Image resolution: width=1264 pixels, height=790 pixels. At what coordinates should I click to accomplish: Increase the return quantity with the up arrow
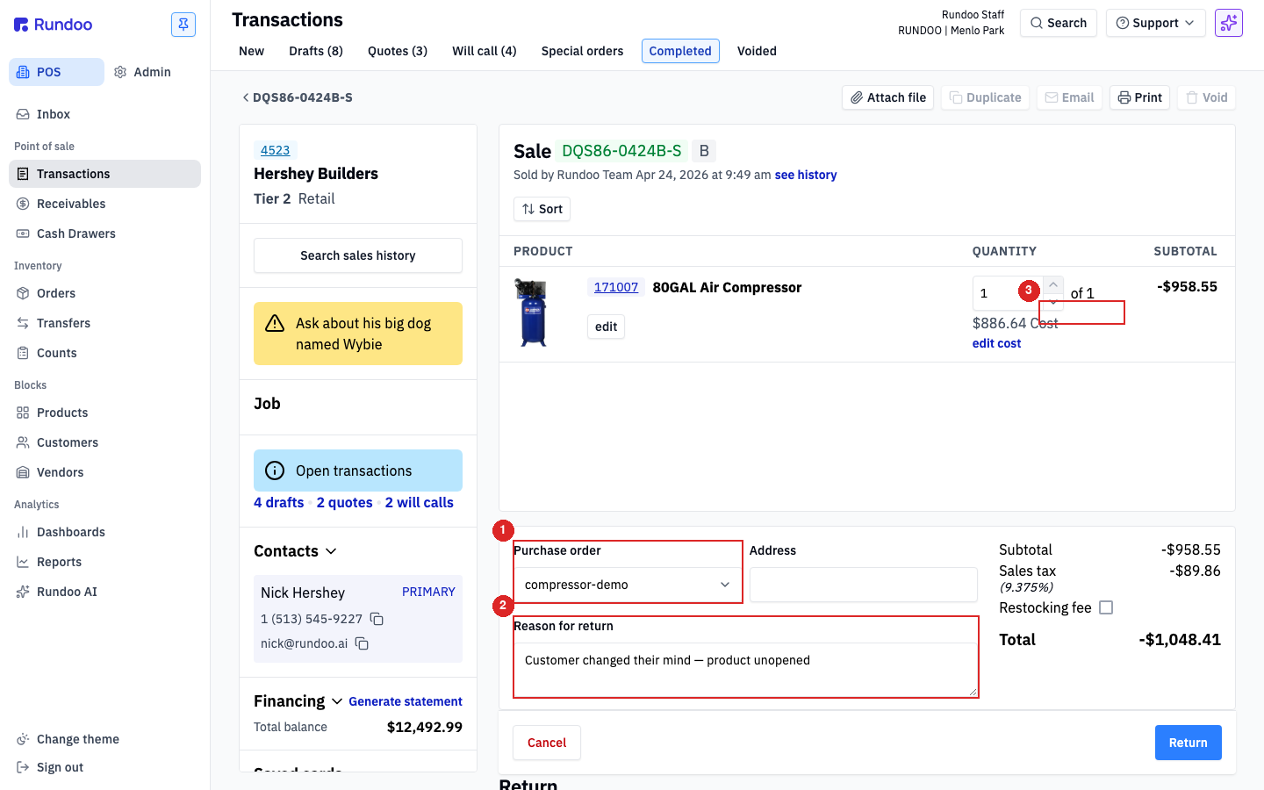(1053, 284)
